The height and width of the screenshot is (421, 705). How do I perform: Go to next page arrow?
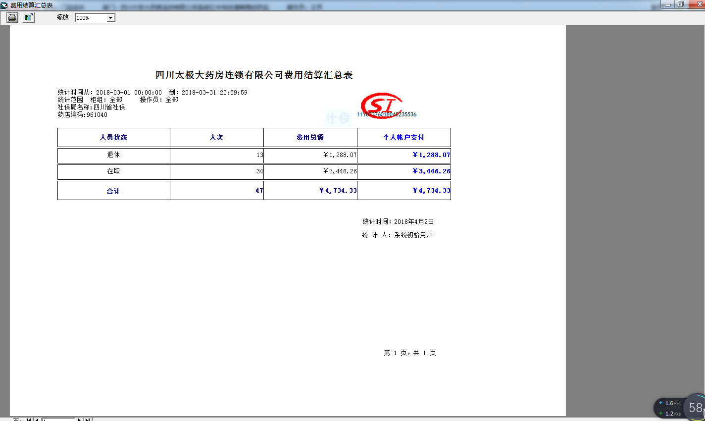[x=79, y=419]
